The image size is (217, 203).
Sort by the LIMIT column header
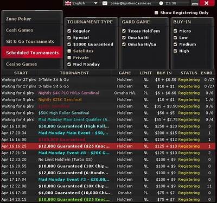tap(145, 73)
